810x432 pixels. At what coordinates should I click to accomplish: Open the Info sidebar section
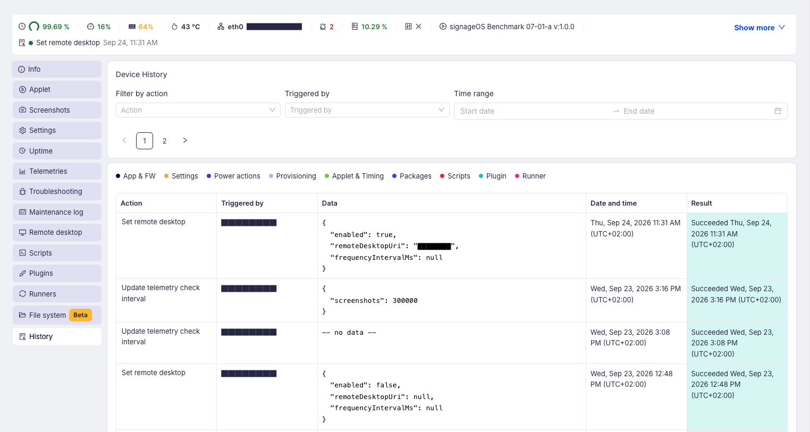pyautogui.click(x=57, y=69)
